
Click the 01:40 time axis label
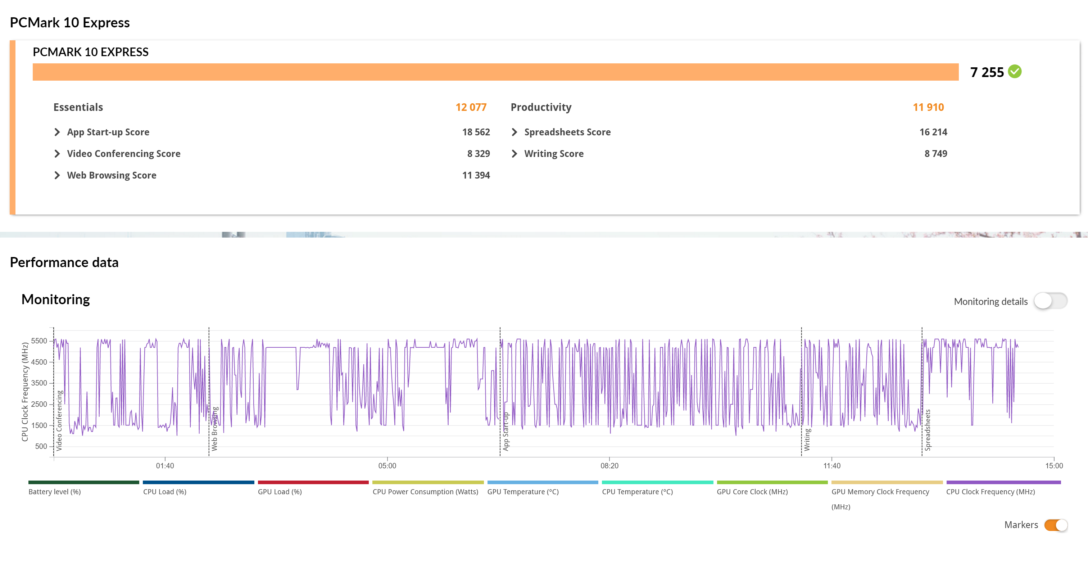point(165,466)
